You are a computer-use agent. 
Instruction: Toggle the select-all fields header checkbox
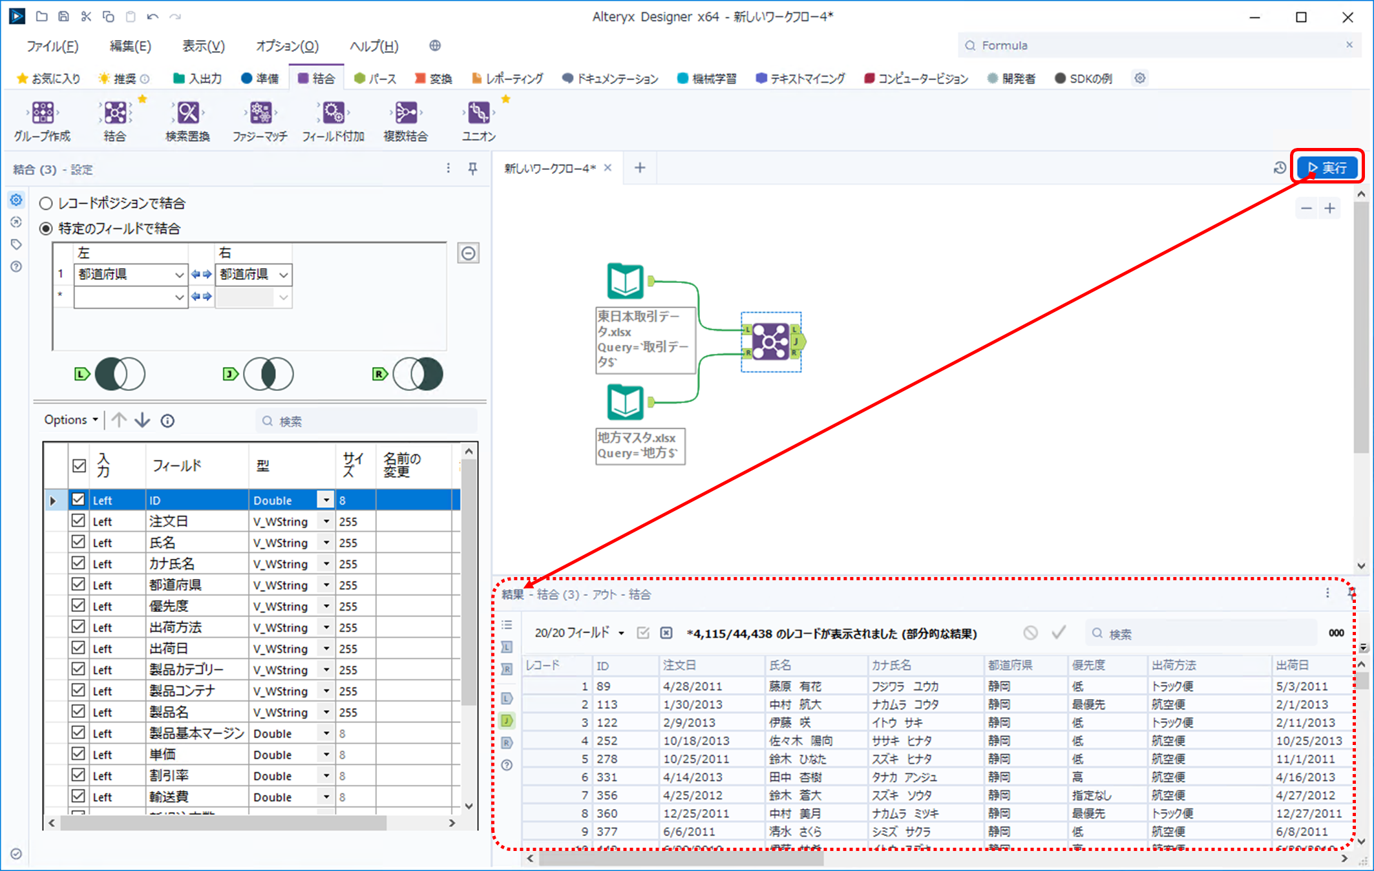coord(79,466)
